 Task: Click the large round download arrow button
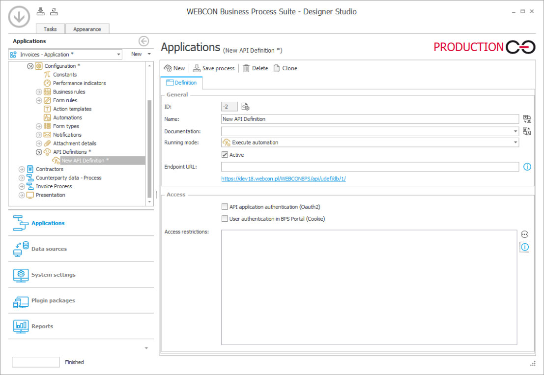tap(19, 16)
